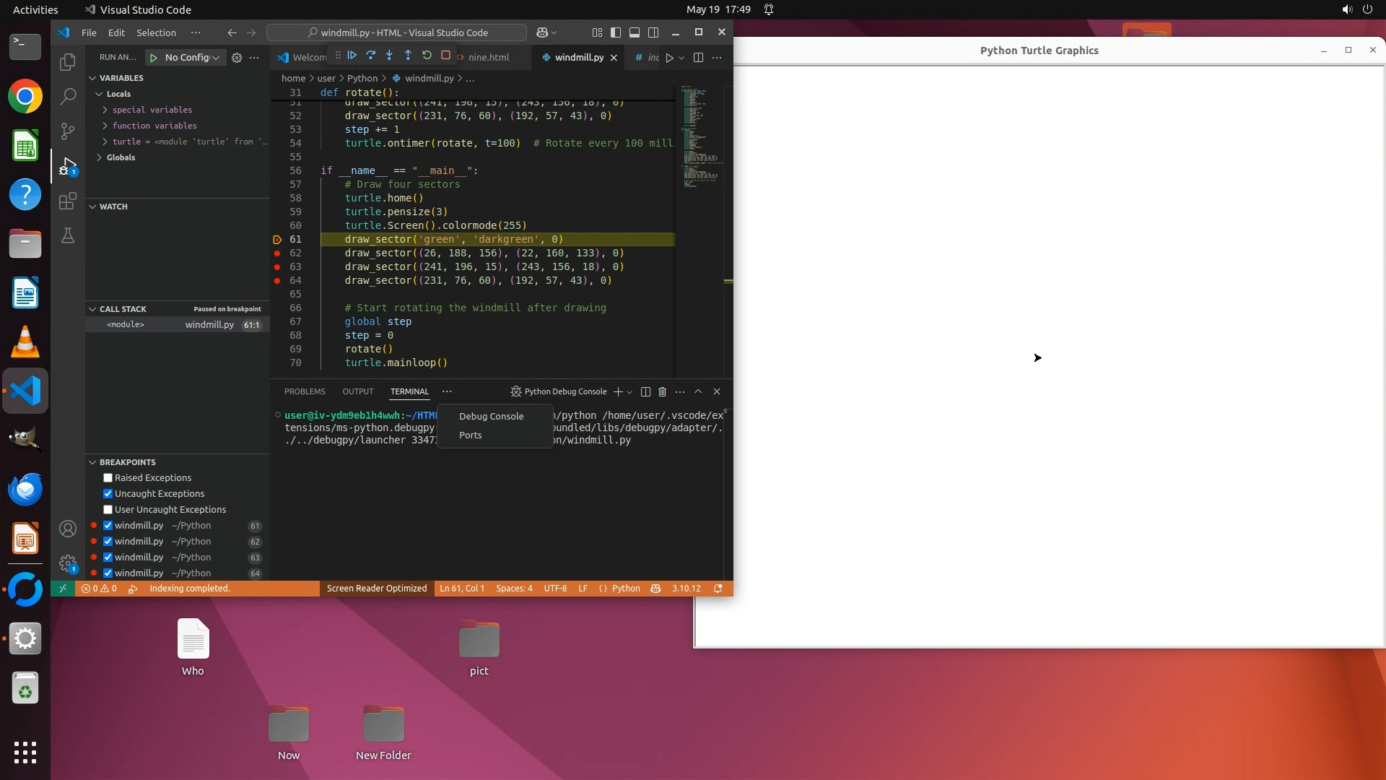Click the debug Restart icon
The image size is (1386, 780).
pos(427,56)
